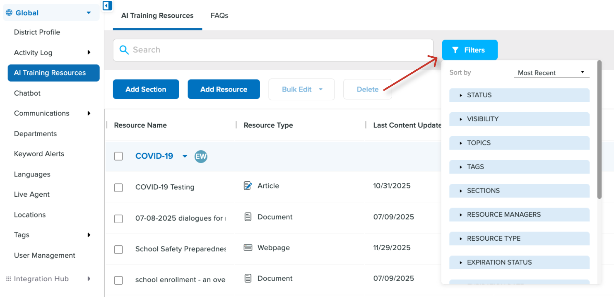Image resolution: width=614 pixels, height=297 pixels.
Task: Check the COVID-19 section checkbox
Action: 118,156
